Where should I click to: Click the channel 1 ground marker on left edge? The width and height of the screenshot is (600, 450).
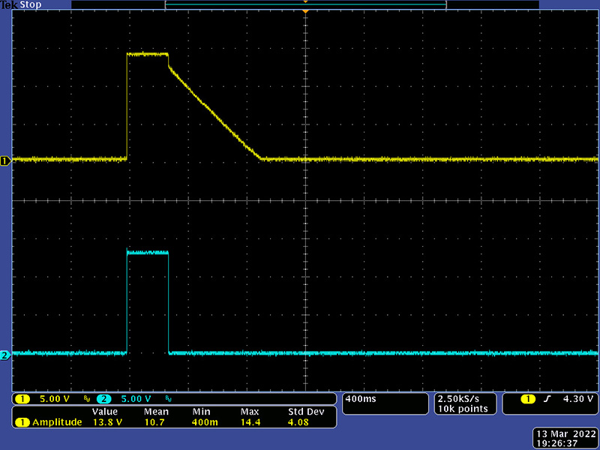point(5,160)
